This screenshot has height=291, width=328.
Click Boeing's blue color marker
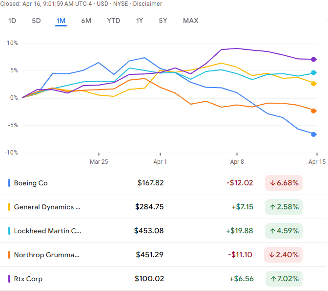pos(9,183)
